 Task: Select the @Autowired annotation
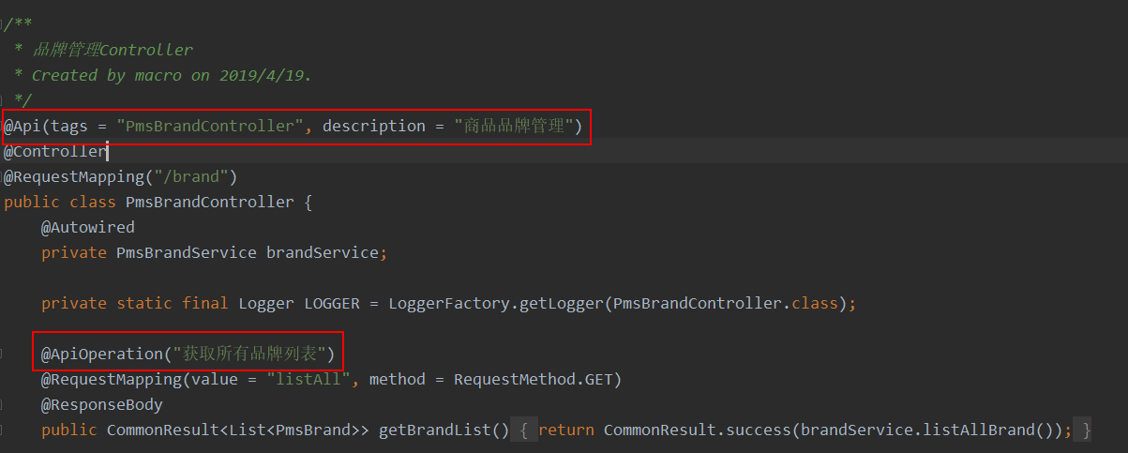(x=87, y=227)
